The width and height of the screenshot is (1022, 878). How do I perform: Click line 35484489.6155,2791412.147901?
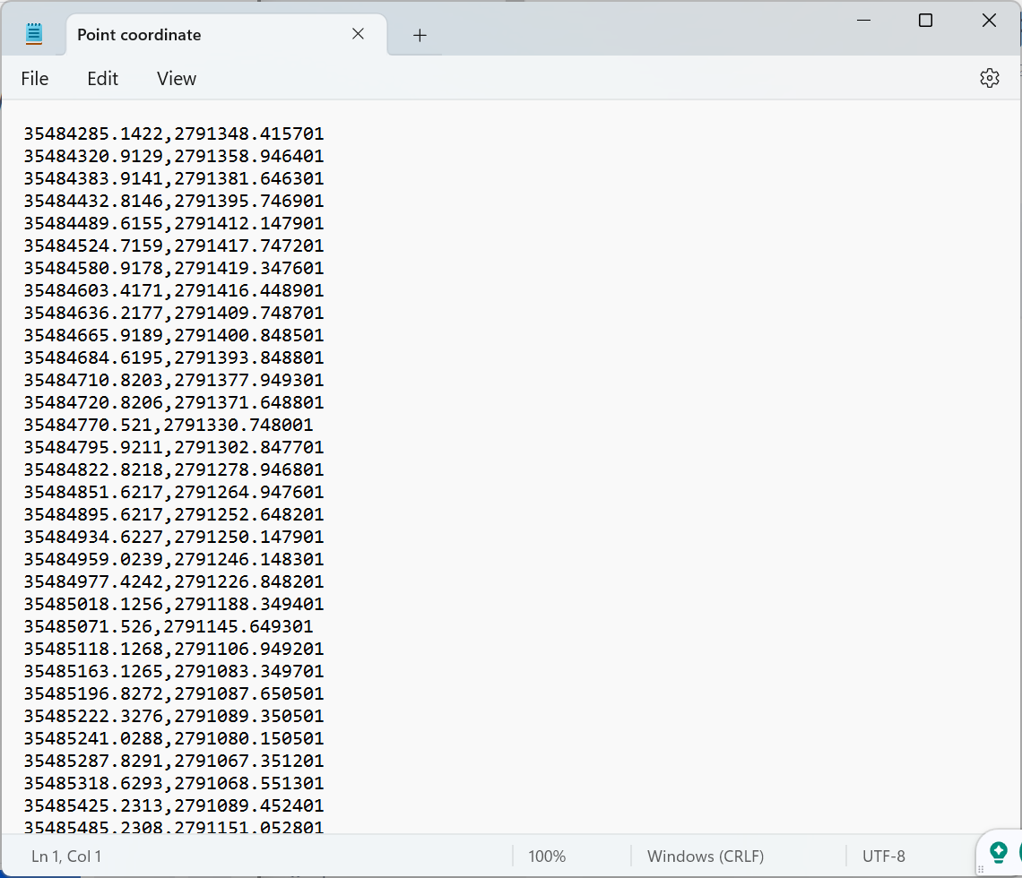174,223
